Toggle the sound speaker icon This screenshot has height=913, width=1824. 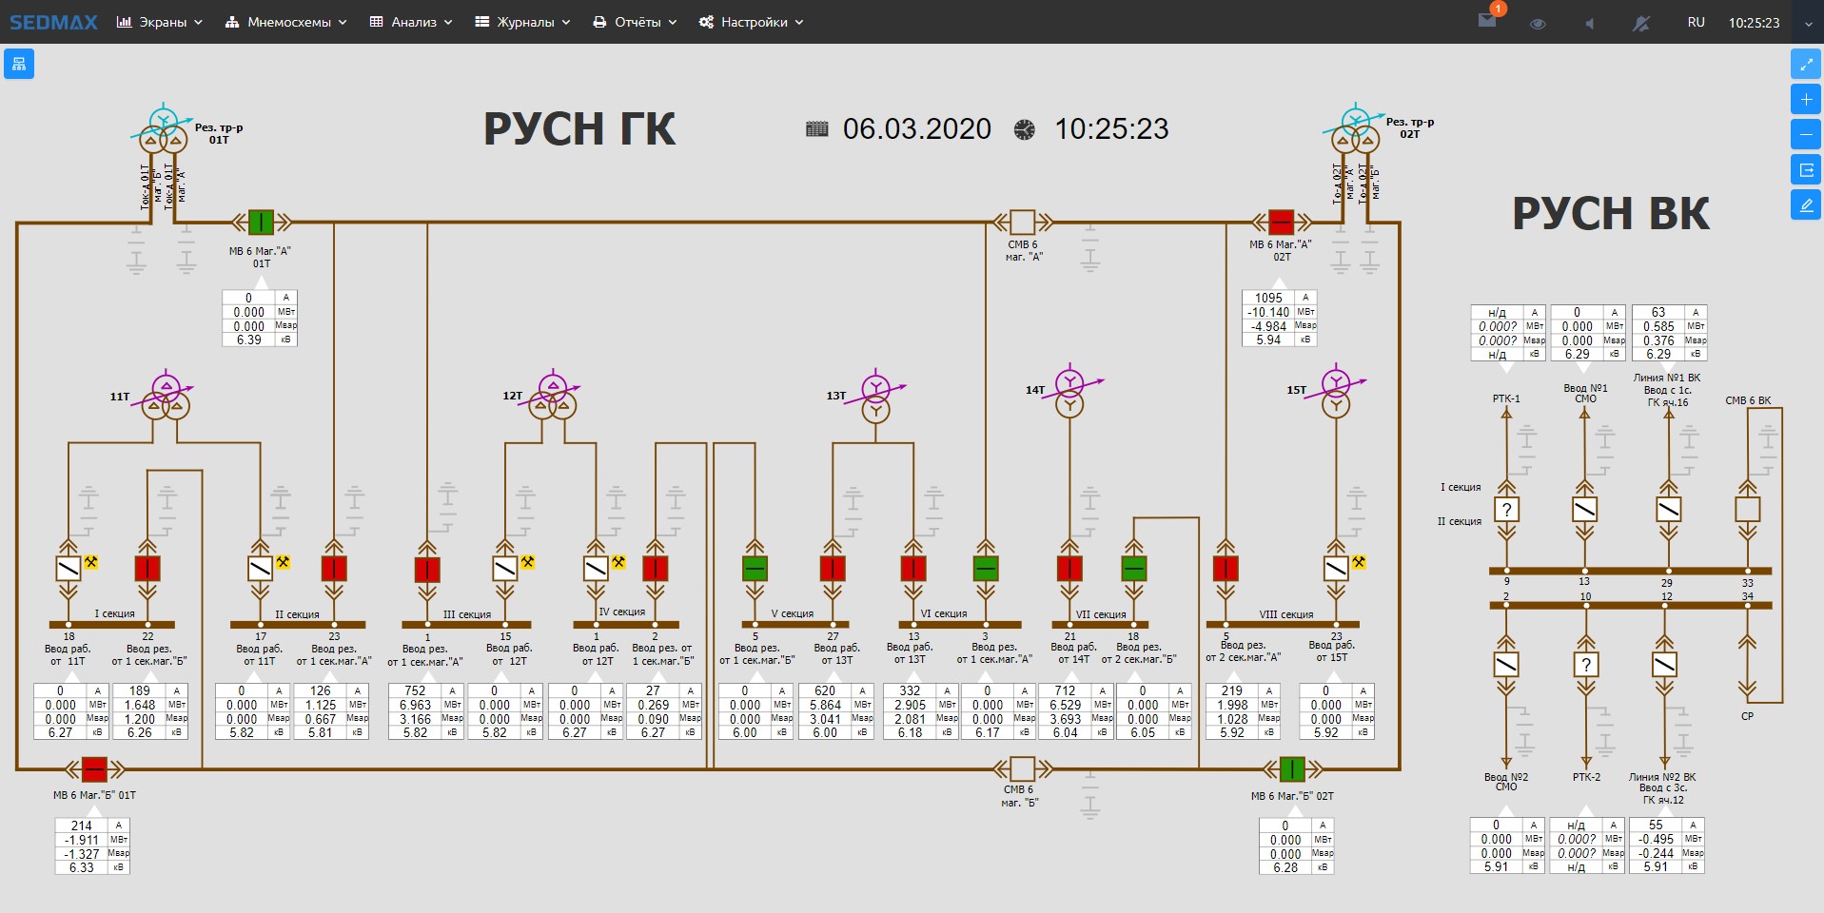click(1588, 23)
